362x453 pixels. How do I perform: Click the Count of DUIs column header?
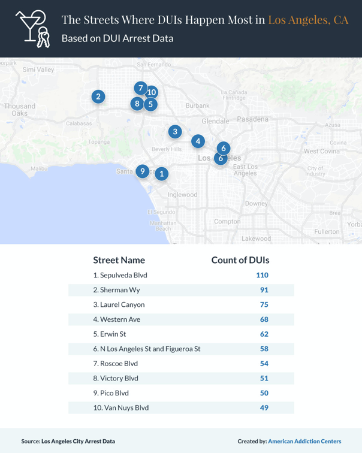240,260
